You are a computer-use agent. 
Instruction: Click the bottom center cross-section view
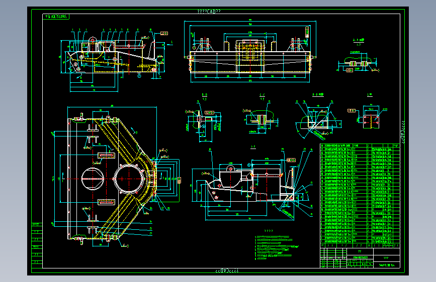point(251,185)
